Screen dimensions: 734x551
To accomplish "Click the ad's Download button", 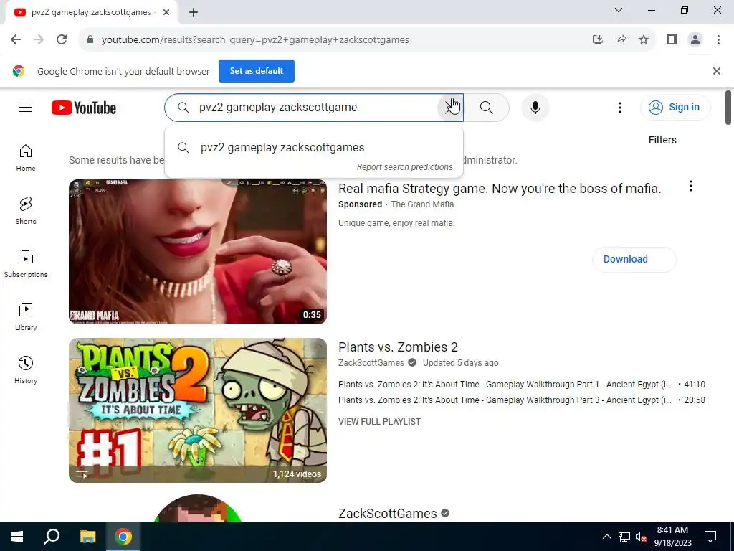I will coord(634,259).
